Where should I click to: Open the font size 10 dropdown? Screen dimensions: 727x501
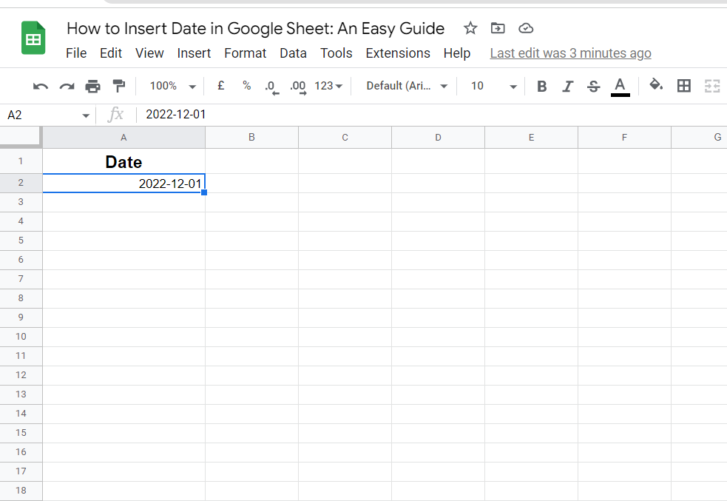(x=493, y=87)
